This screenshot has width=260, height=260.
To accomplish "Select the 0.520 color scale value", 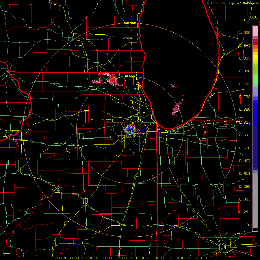I will coord(245,148).
